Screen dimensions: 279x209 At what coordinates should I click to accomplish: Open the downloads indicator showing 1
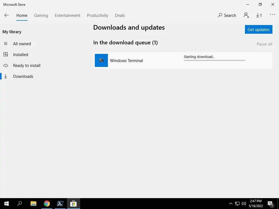pyautogui.click(x=259, y=16)
